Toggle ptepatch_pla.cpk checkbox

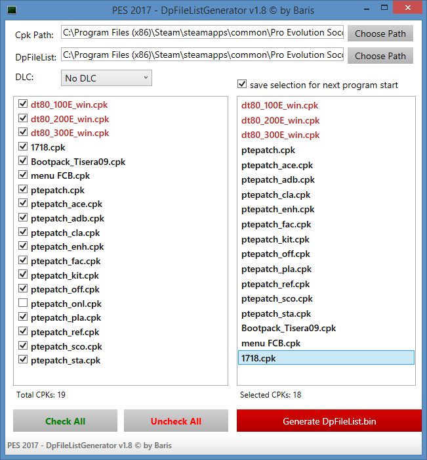(x=23, y=317)
